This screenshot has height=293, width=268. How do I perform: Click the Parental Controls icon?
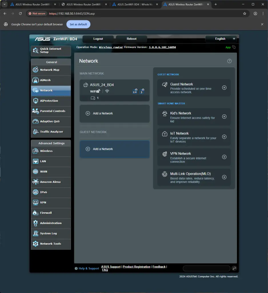(x=35, y=111)
